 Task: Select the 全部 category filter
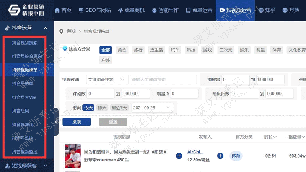(106, 50)
